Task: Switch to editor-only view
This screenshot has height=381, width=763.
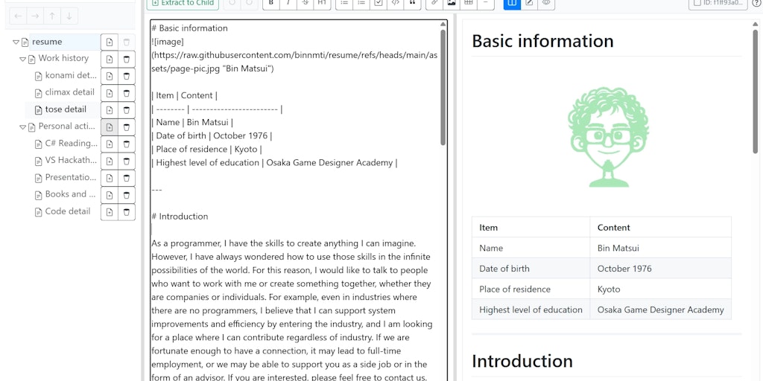Action: coord(529,2)
